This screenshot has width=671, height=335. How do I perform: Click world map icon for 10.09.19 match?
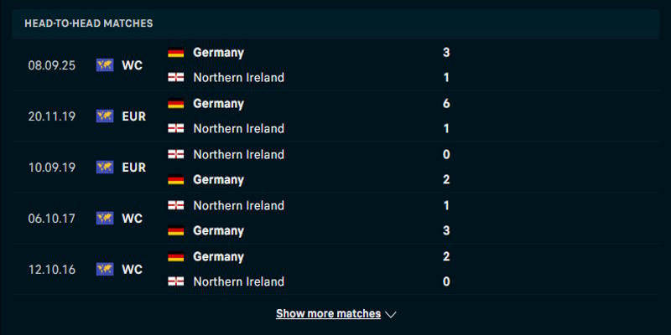pos(105,167)
